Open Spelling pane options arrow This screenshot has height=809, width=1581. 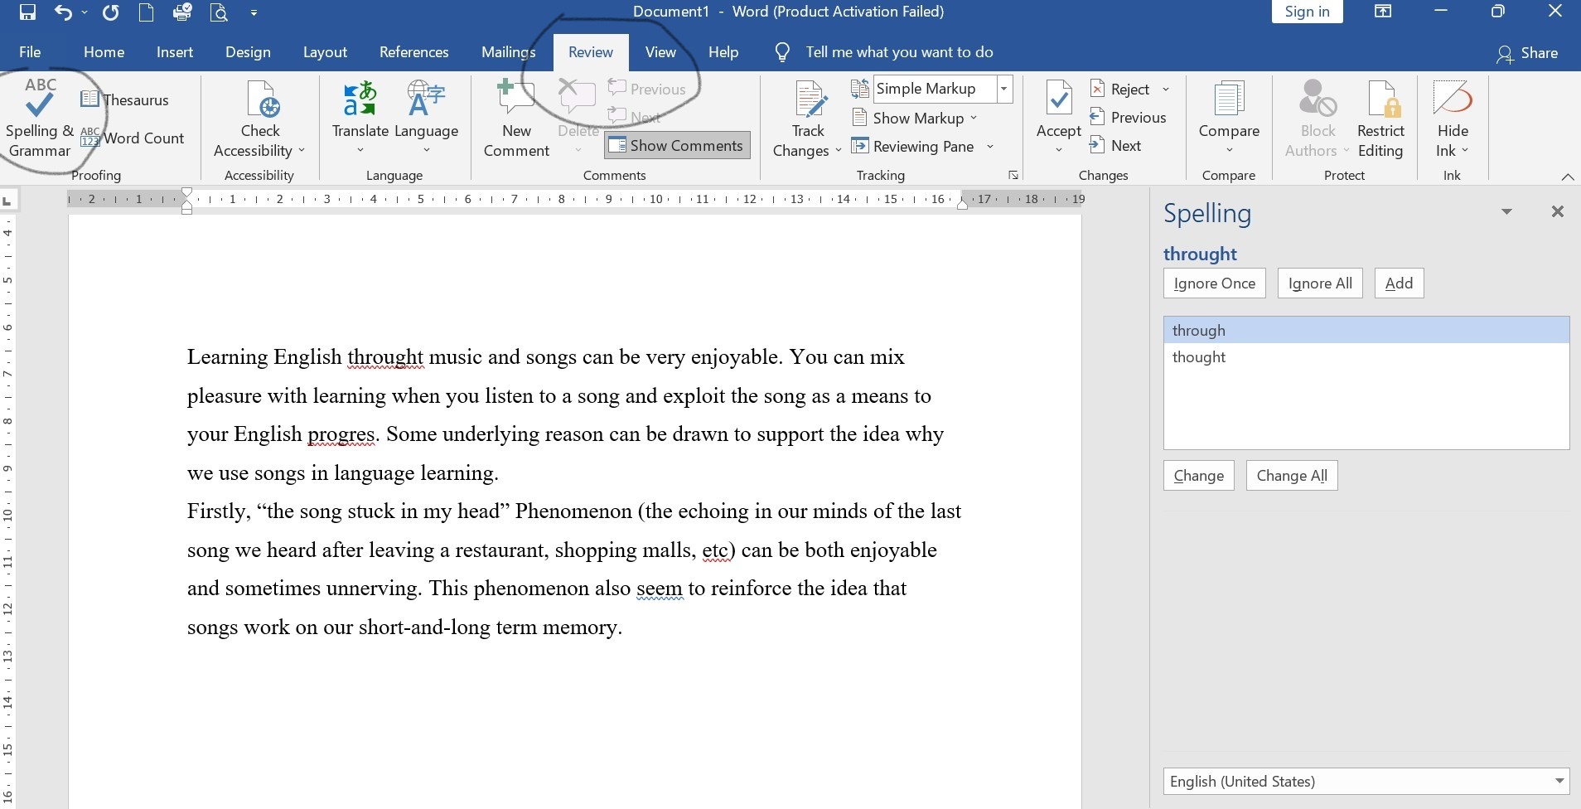coord(1506,212)
